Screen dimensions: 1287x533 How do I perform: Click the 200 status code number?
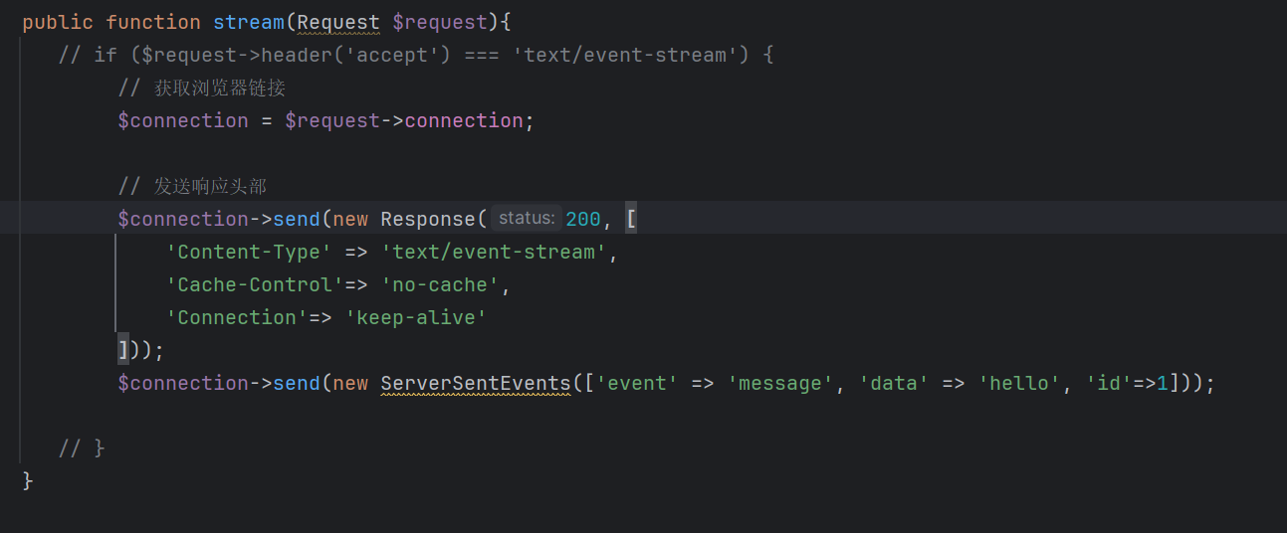[582, 219]
